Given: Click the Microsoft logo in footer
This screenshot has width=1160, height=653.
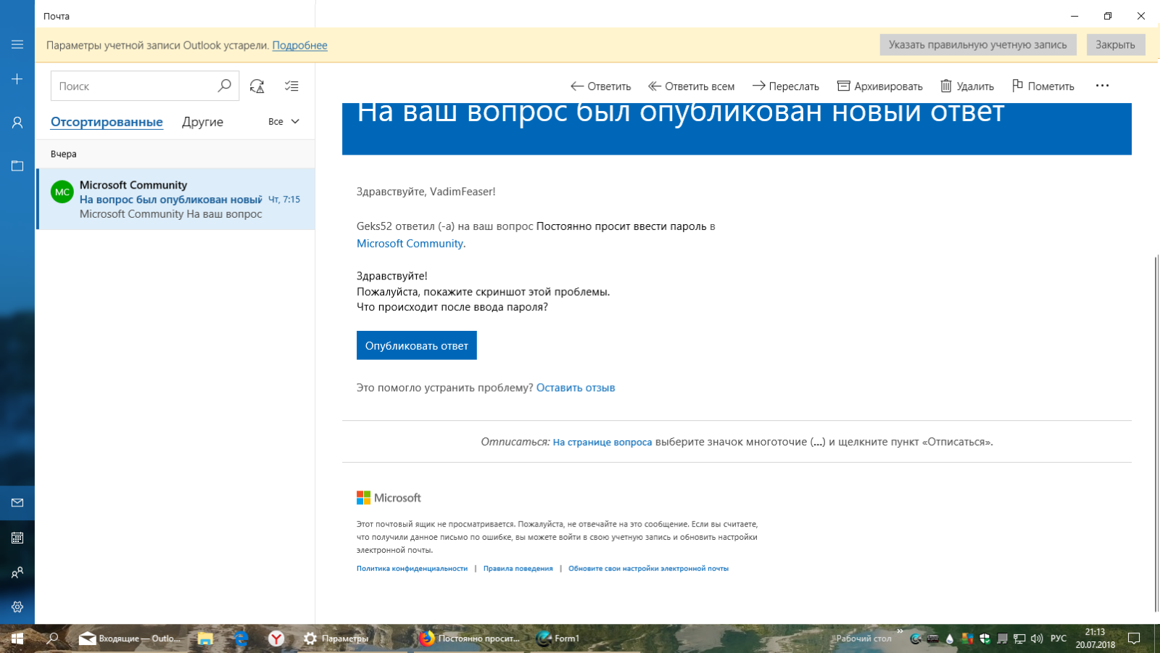Looking at the screenshot, I should [x=389, y=498].
